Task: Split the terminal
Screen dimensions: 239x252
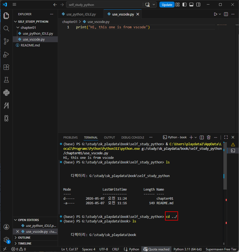Action: [x=202, y=137]
